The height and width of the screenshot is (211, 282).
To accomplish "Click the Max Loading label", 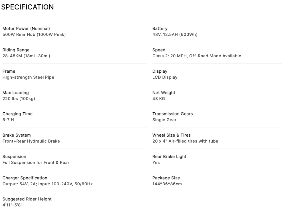I will tap(15, 93).
